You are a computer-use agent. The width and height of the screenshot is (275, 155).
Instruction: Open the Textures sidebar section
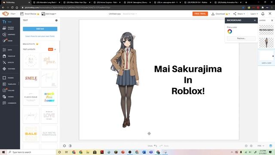(x=9, y=69)
